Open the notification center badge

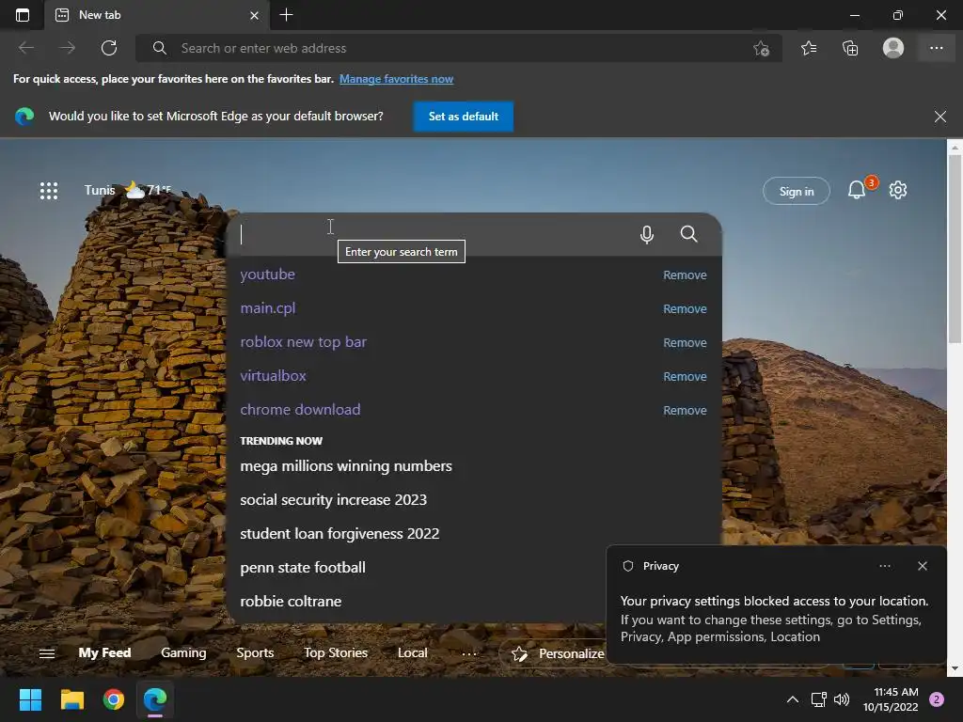coord(937,699)
